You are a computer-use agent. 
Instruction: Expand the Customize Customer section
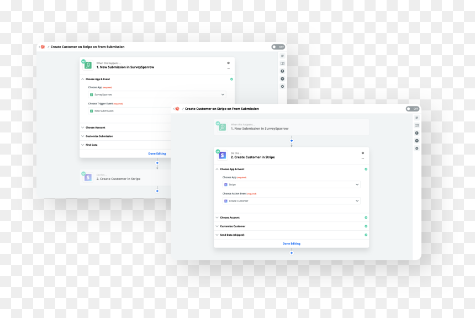coord(292,226)
